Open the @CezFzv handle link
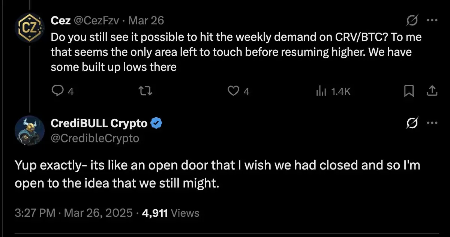The image size is (450, 237). (x=96, y=20)
